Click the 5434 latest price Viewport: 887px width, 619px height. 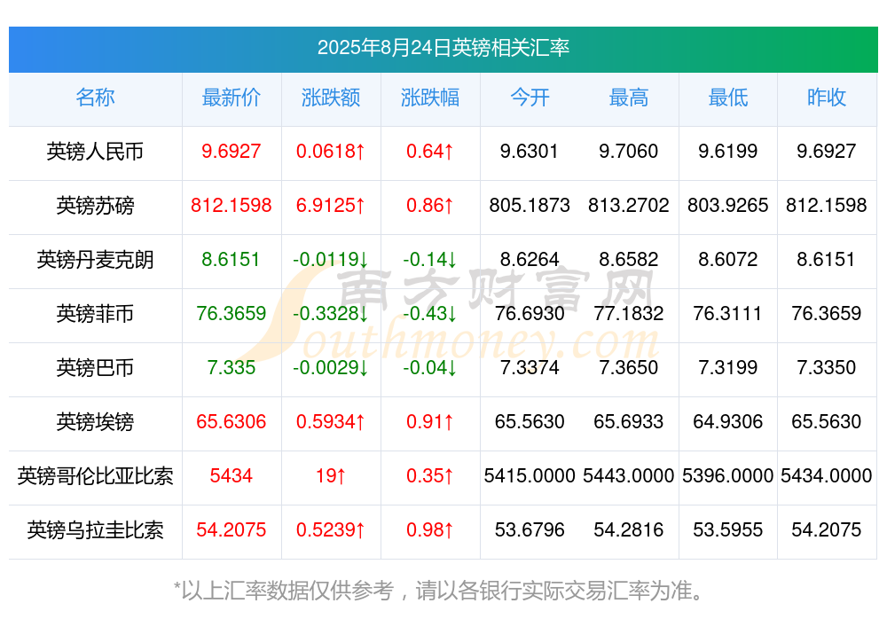click(x=232, y=475)
